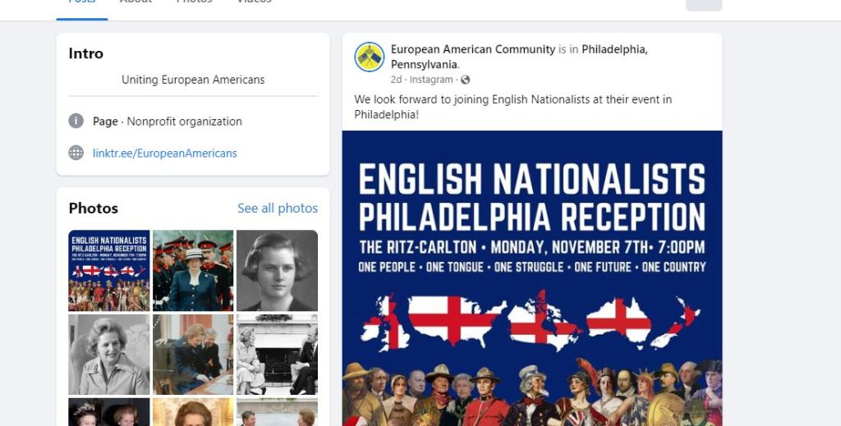Screen dimensions: 841x426
Task: Open See all photos link
Action: 278,208
